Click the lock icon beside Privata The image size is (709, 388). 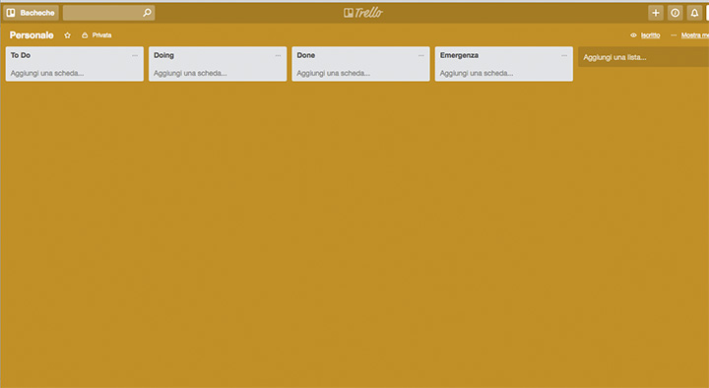[85, 35]
